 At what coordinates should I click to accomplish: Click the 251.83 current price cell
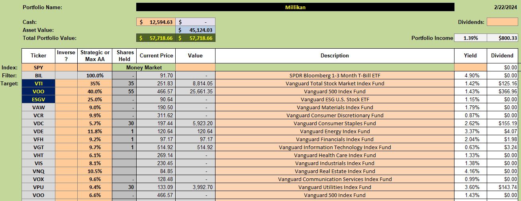[x=156, y=83]
